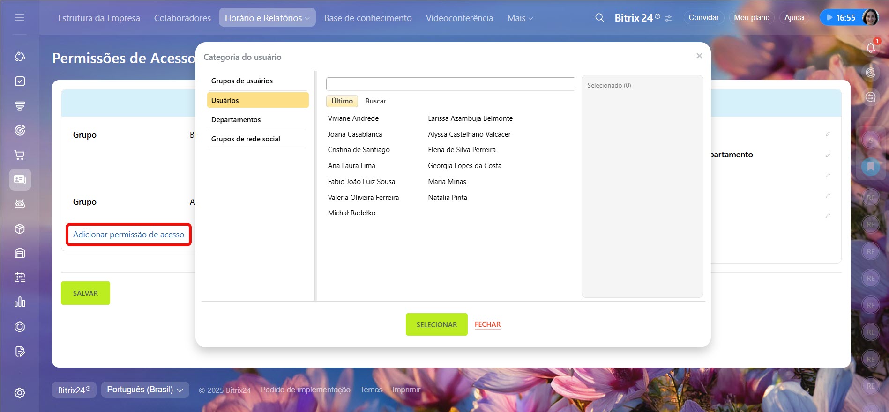This screenshot has width=889, height=412.
Task: Click Adicionar permissão de acesso link
Action: pos(128,235)
